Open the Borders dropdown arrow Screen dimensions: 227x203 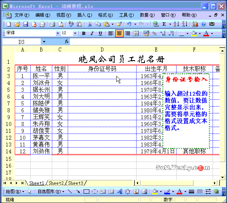point(187,34)
